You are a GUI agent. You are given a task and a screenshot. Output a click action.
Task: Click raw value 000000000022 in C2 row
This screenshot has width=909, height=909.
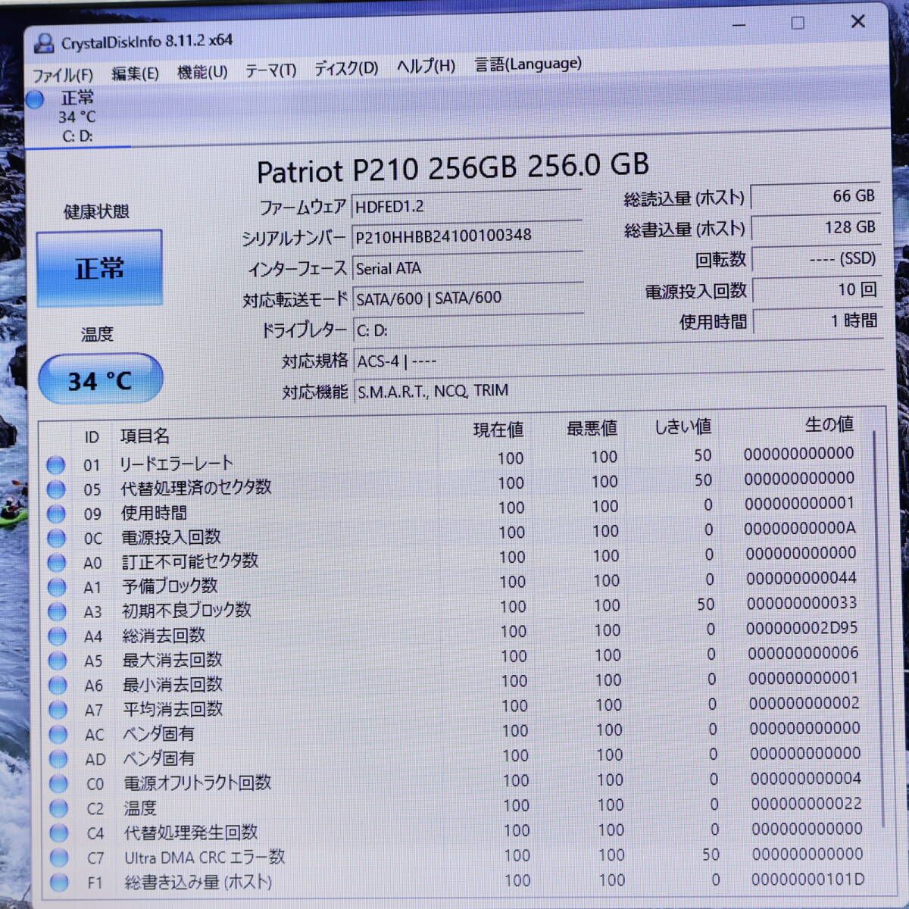click(807, 804)
